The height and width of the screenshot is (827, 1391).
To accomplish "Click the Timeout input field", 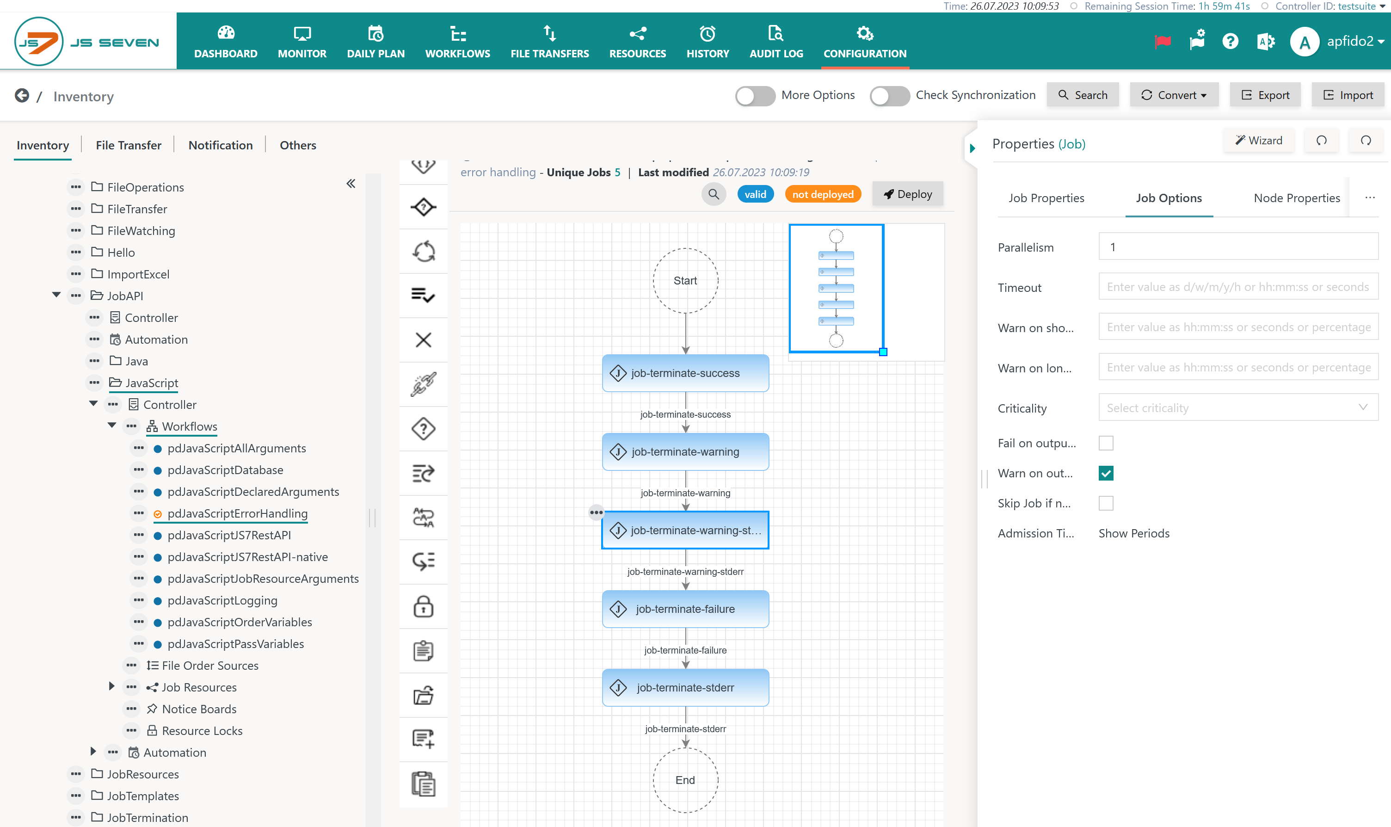I will pyautogui.click(x=1238, y=286).
